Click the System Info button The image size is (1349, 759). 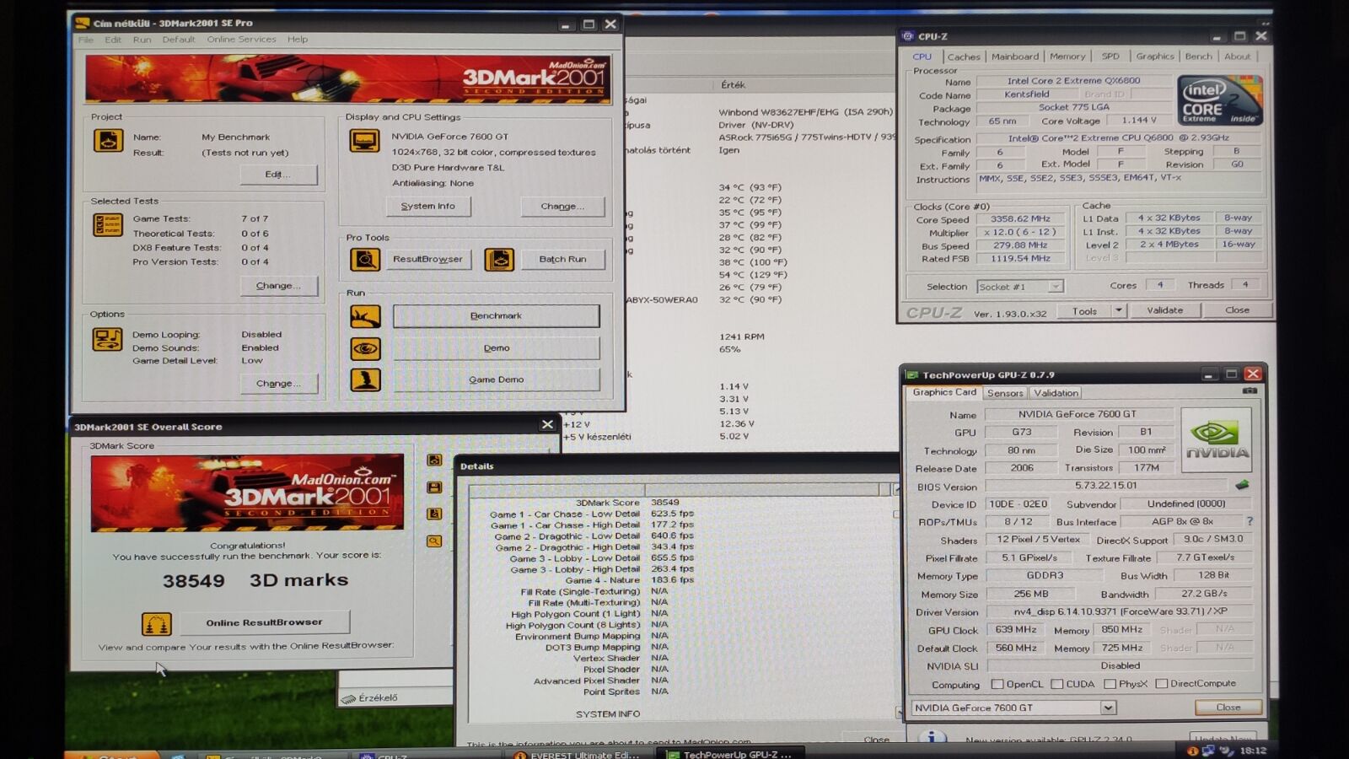tap(428, 207)
